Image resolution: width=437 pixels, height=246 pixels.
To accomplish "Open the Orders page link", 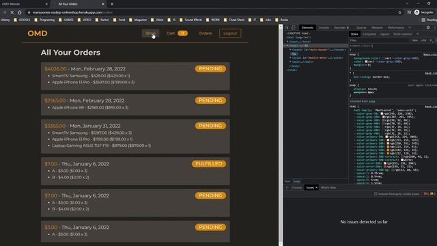I will click(205, 33).
